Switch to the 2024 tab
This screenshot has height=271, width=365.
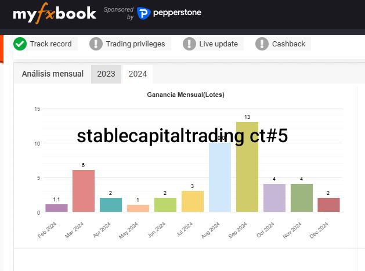(138, 74)
